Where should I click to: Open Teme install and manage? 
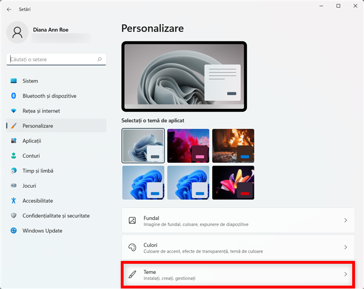click(x=238, y=274)
